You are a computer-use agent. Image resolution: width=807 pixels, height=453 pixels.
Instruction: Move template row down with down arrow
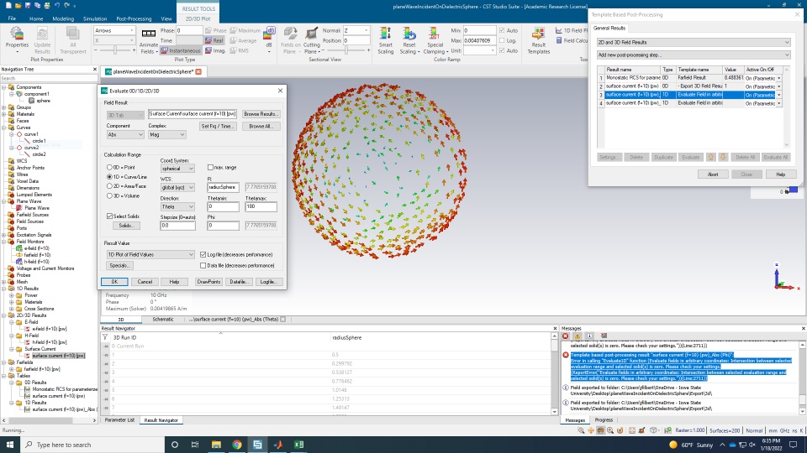[x=723, y=157]
